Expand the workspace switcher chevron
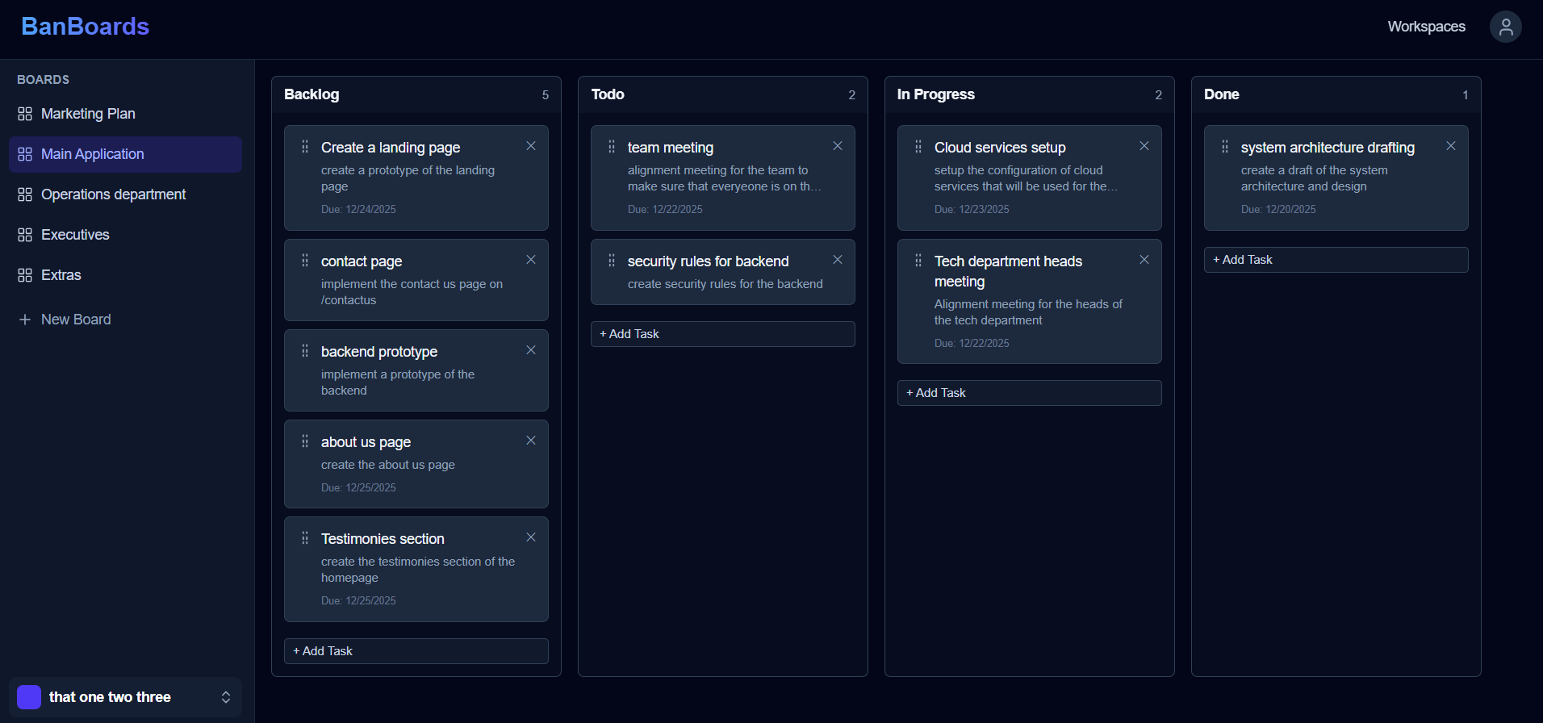Viewport: 1543px width, 723px height. [226, 697]
